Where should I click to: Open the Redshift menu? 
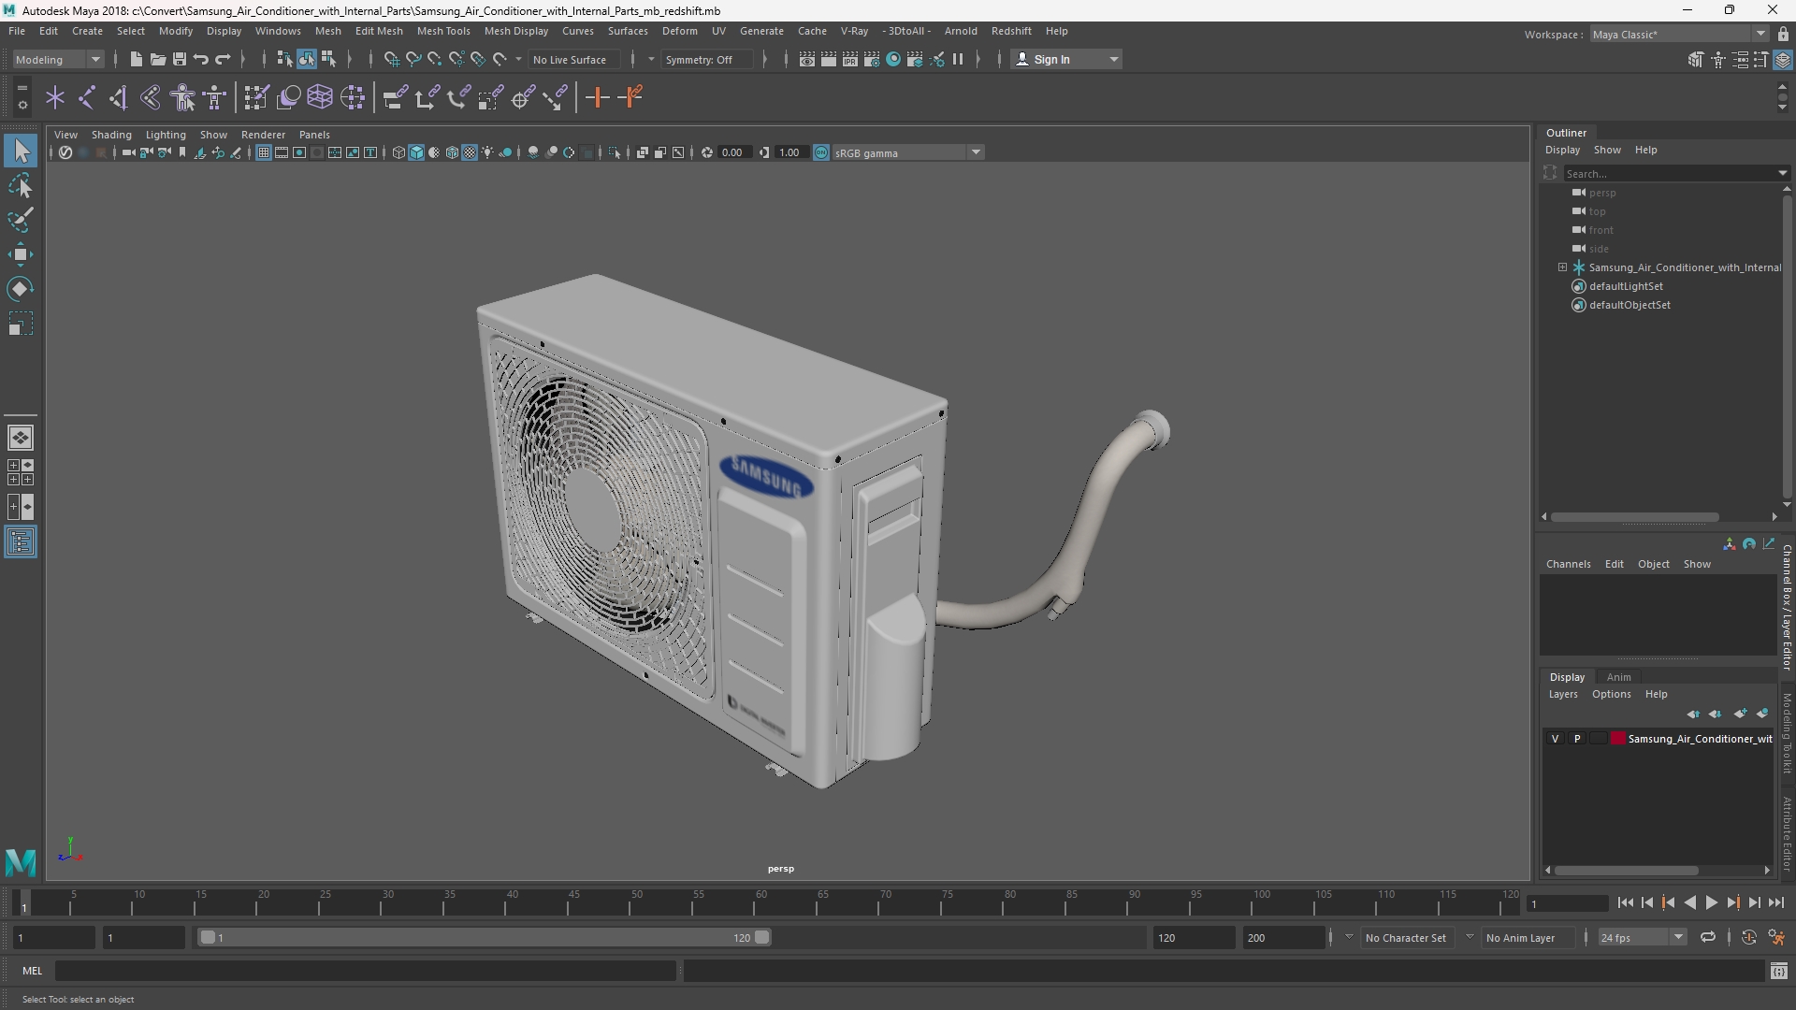1011,31
